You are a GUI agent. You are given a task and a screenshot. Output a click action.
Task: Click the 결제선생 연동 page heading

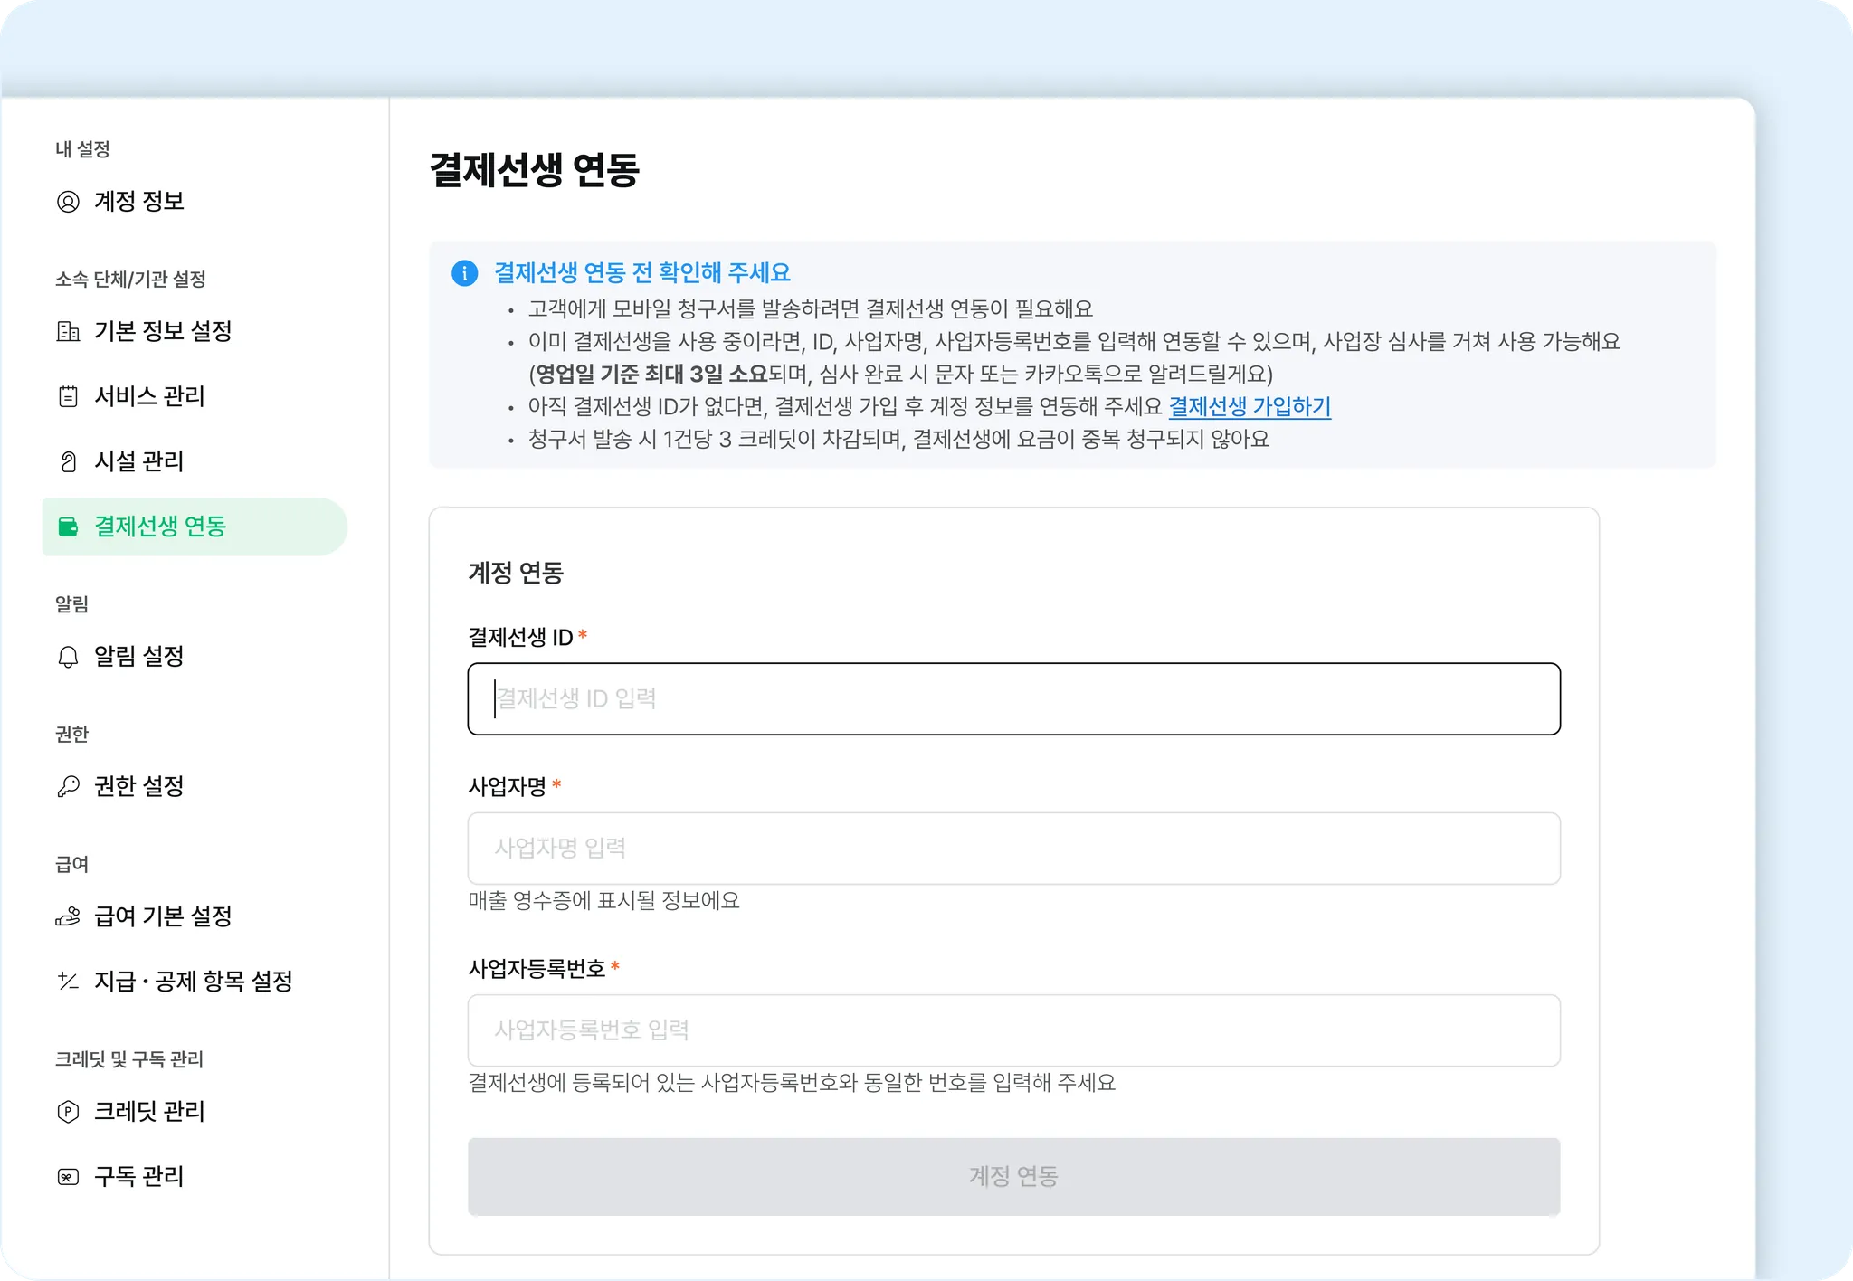tap(535, 170)
